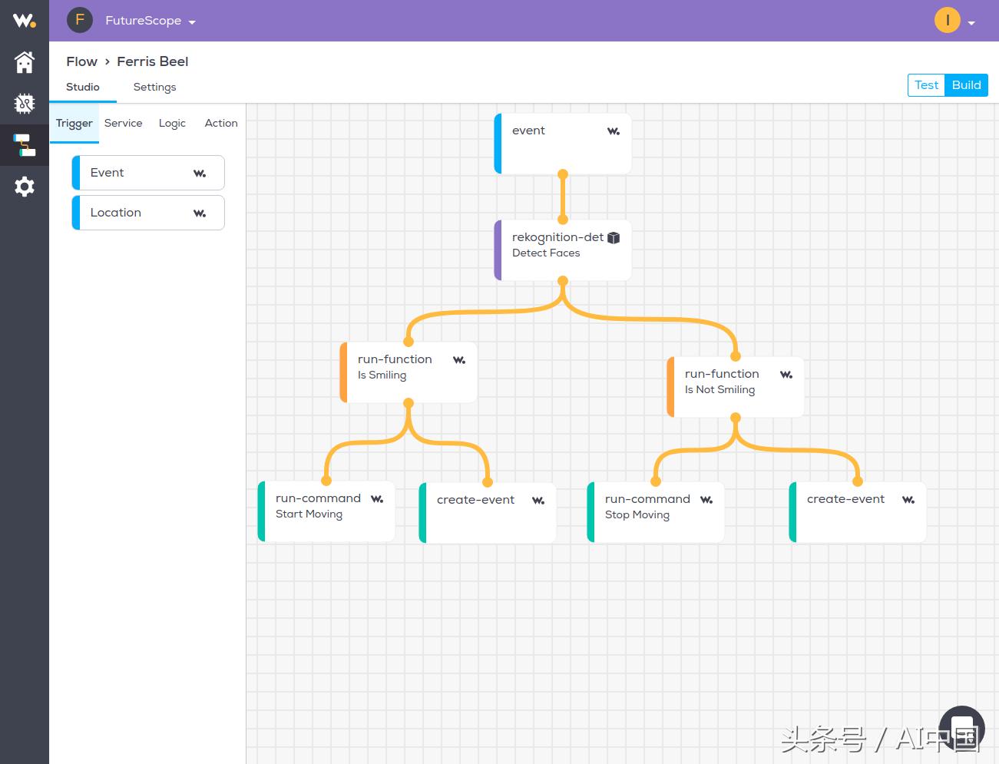
Task: Open the user account dropdown arrow
Action: click(971, 23)
